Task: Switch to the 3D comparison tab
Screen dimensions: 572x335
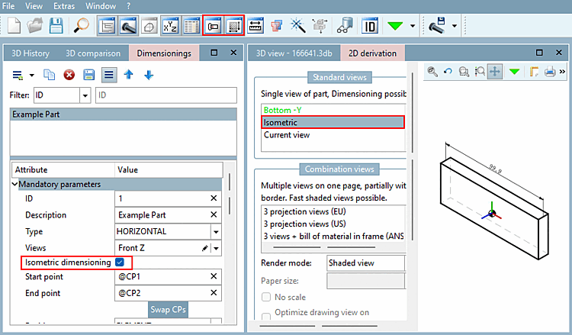Action: (x=93, y=53)
